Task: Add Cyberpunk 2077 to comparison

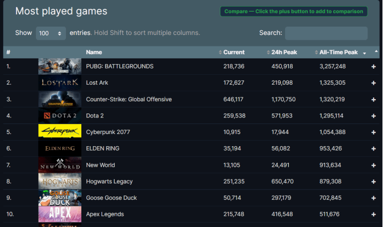Action: point(374,132)
